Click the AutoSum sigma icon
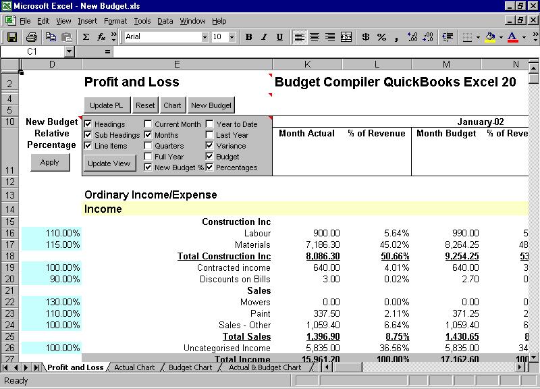 pyautogui.click(x=86, y=36)
